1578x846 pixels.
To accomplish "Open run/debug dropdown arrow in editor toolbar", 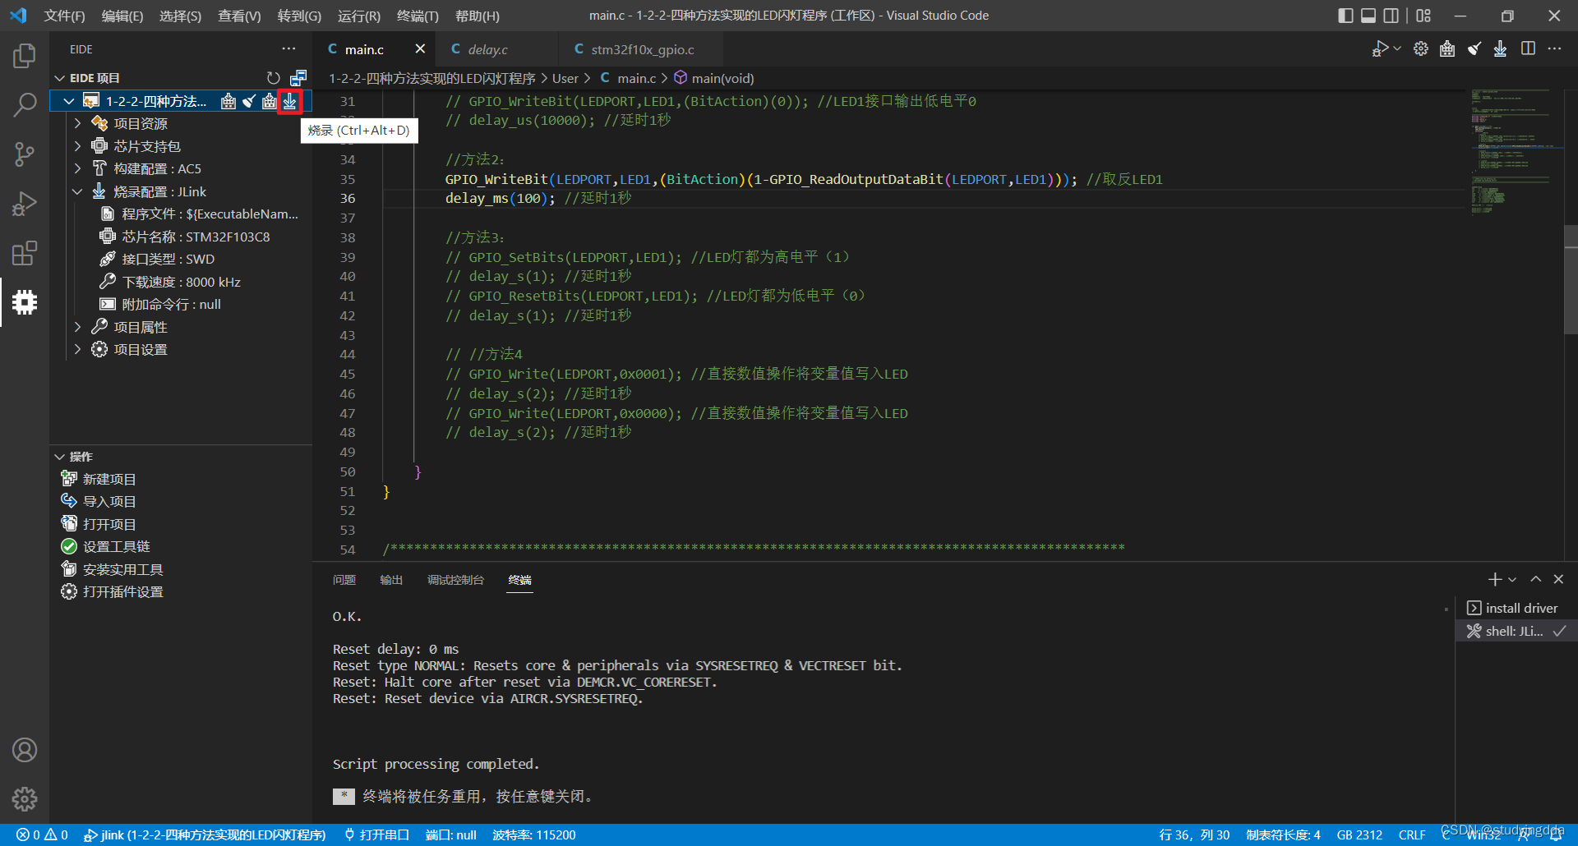I will coord(1397,49).
